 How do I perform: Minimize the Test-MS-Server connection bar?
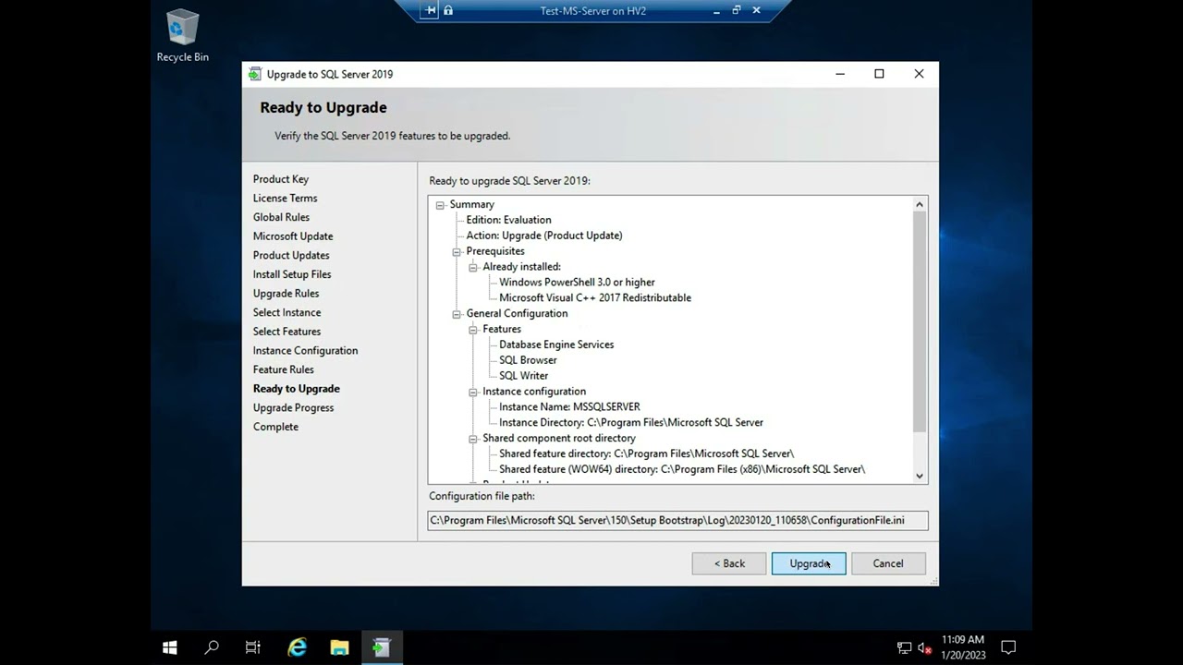click(x=717, y=10)
